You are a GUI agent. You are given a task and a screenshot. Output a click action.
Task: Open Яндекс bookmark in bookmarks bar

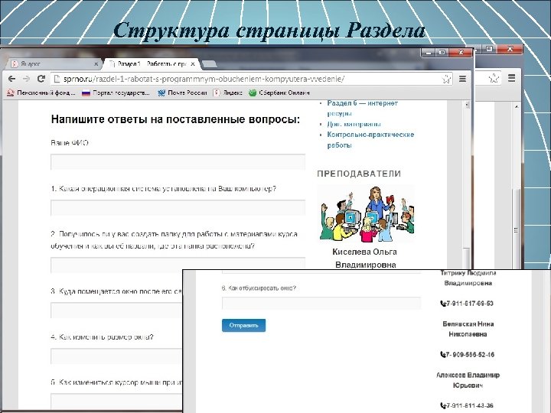228,93
